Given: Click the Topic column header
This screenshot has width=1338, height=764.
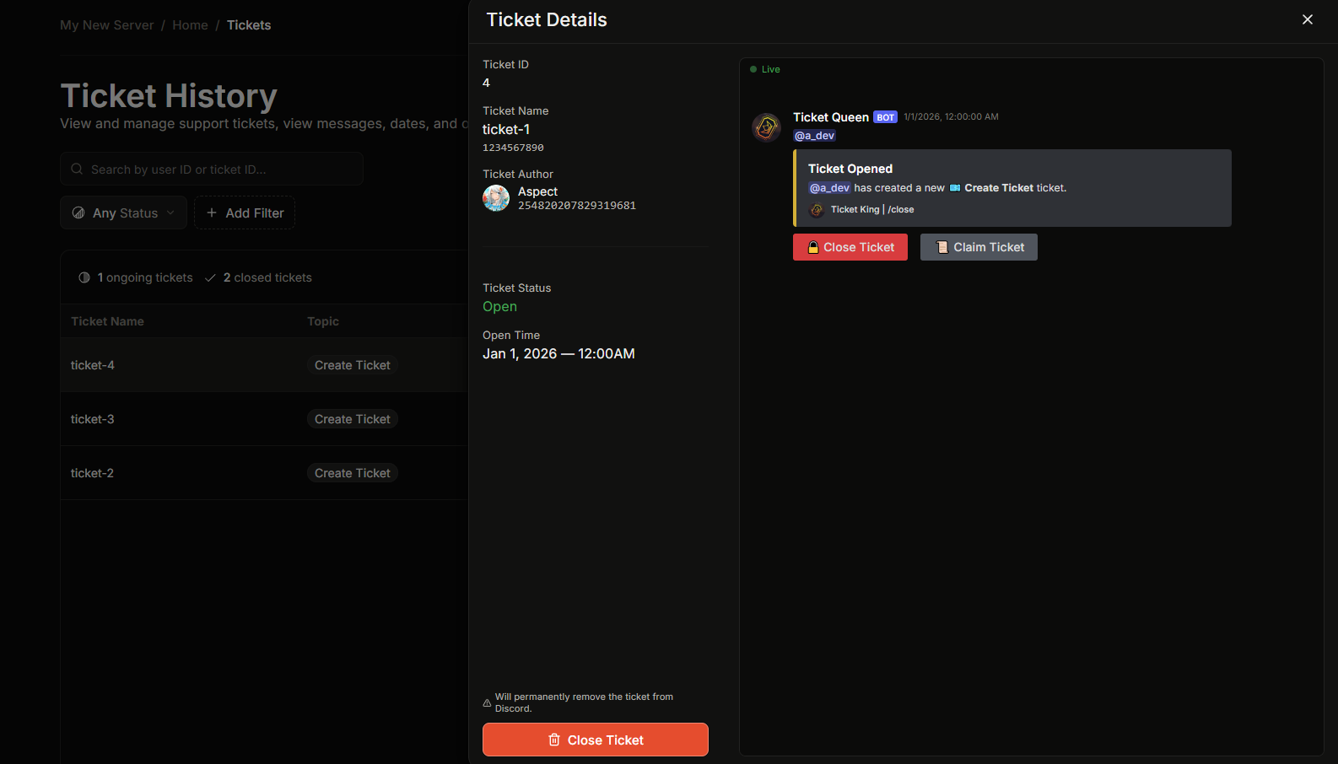Looking at the screenshot, I should [x=323, y=321].
